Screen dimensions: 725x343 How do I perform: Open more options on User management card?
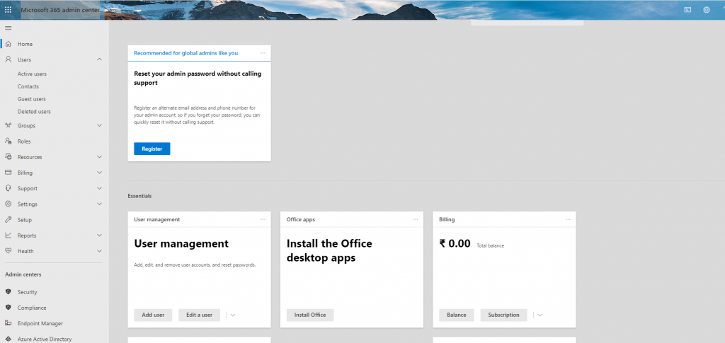click(263, 220)
